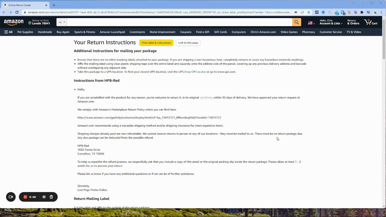
Task: Open the UPS Drop Off Locator link
Action: 195,72
